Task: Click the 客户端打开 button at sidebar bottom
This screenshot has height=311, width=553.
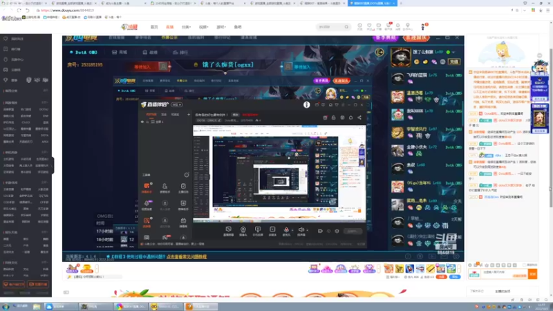Action: (x=14, y=284)
